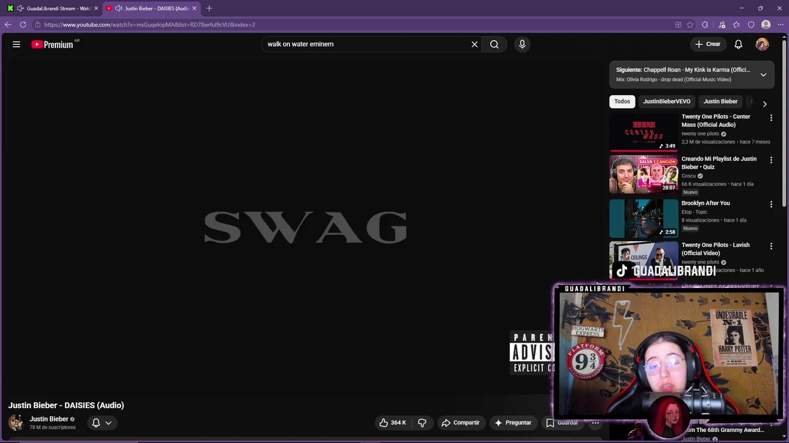Clear the search box text

(x=475, y=44)
